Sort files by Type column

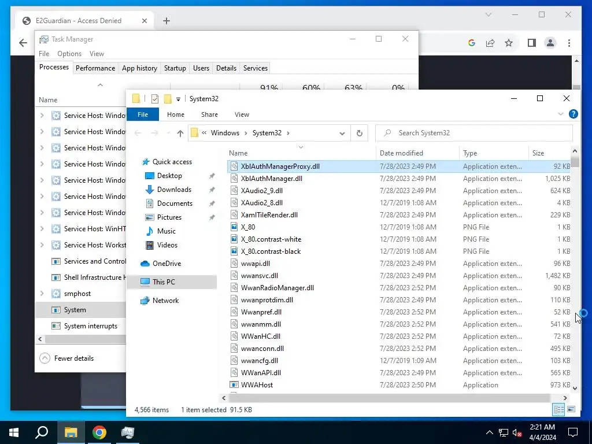[x=469, y=153]
